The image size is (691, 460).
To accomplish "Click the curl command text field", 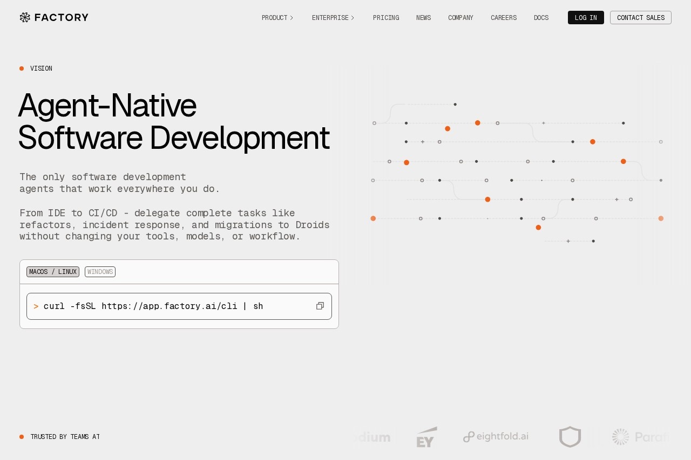I will (162, 306).
